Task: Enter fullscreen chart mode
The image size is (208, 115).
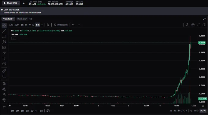Action: 199,25
